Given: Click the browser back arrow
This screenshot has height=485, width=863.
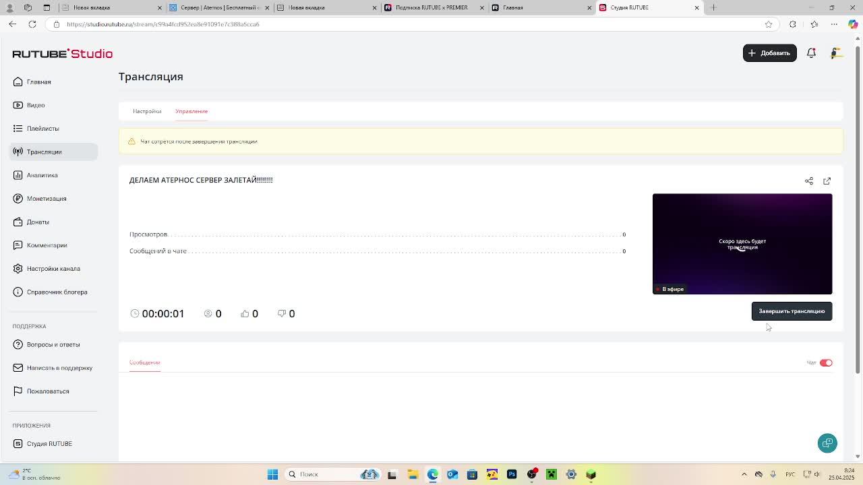Looking at the screenshot, I should [12, 24].
